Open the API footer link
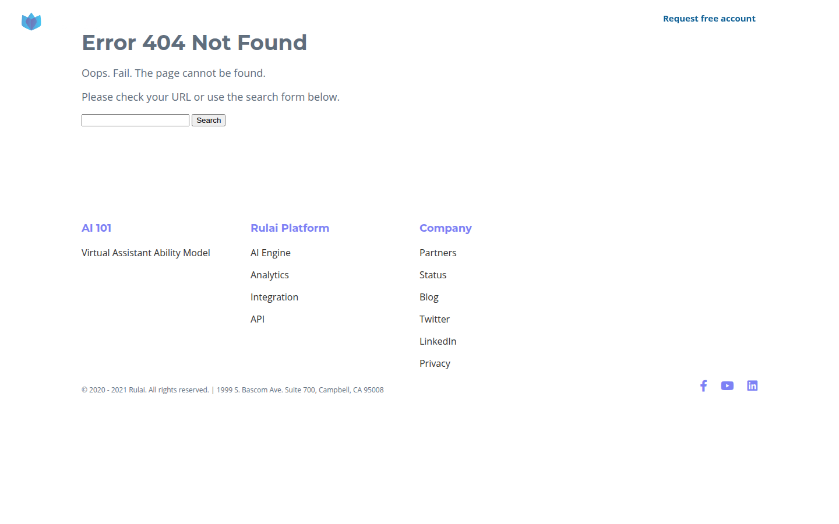The image size is (839, 524). click(258, 319)
